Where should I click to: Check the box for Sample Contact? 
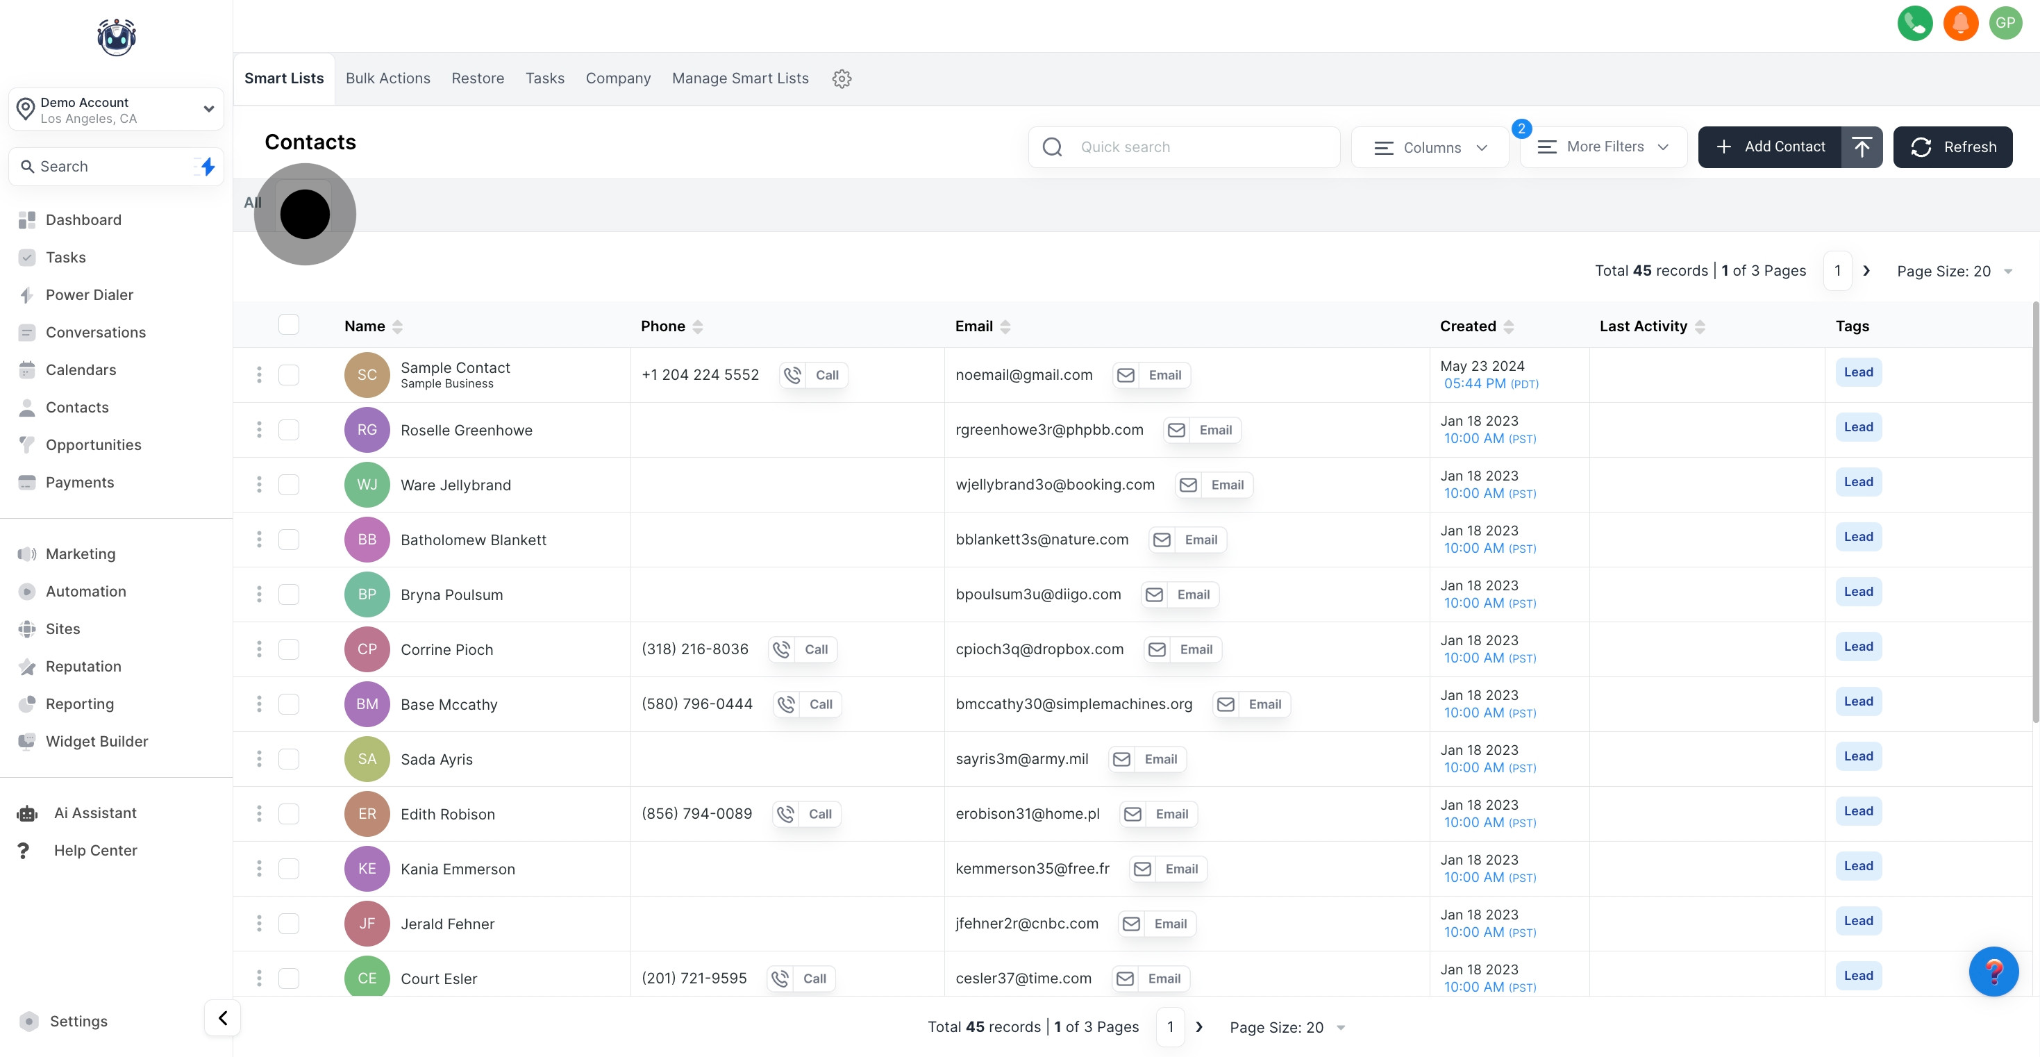pyautogui.click(x=288, y=375)
